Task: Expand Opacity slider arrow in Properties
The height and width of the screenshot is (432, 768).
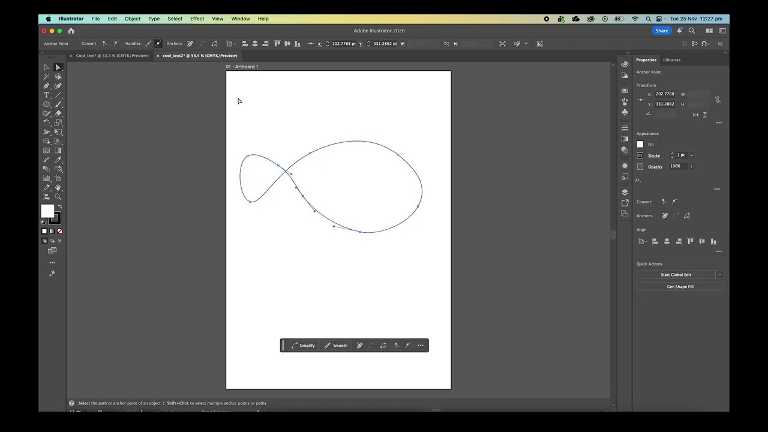Action: point(691,166)
